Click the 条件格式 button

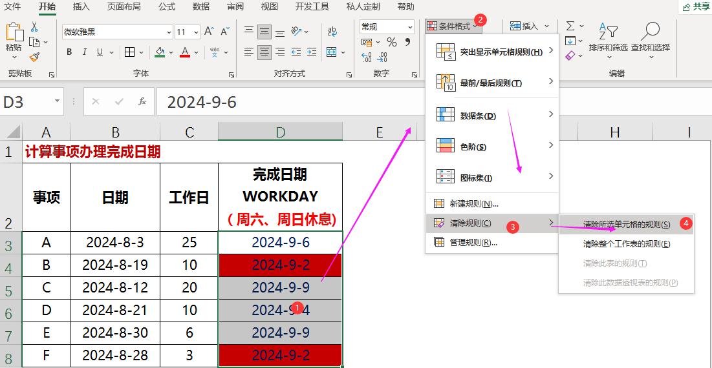coord(452,26)
